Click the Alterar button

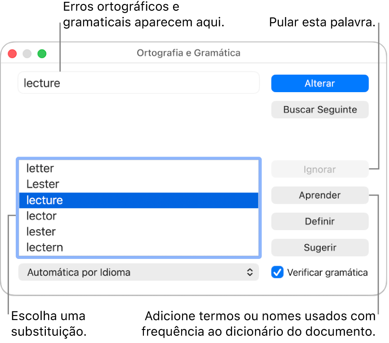320,83
